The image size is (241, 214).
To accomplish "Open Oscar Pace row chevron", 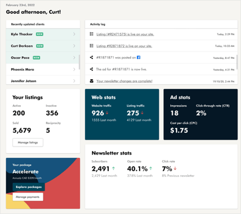I will (74, 57).
